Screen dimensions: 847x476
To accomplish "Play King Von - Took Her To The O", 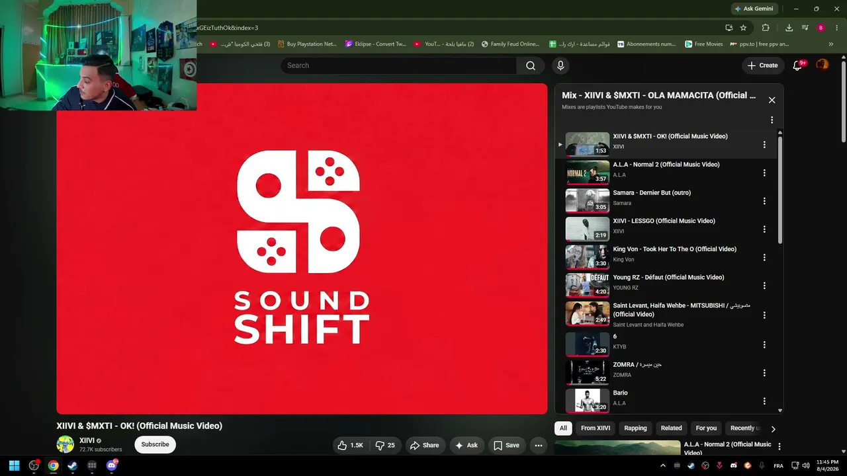I will coord(588,257).
